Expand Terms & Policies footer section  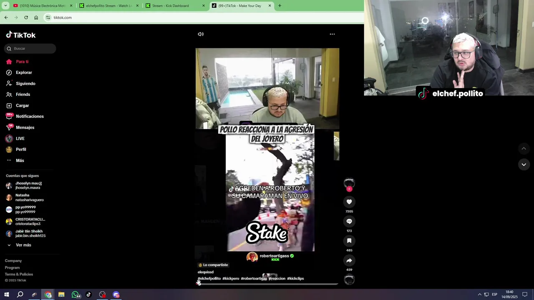pos(19,274)
